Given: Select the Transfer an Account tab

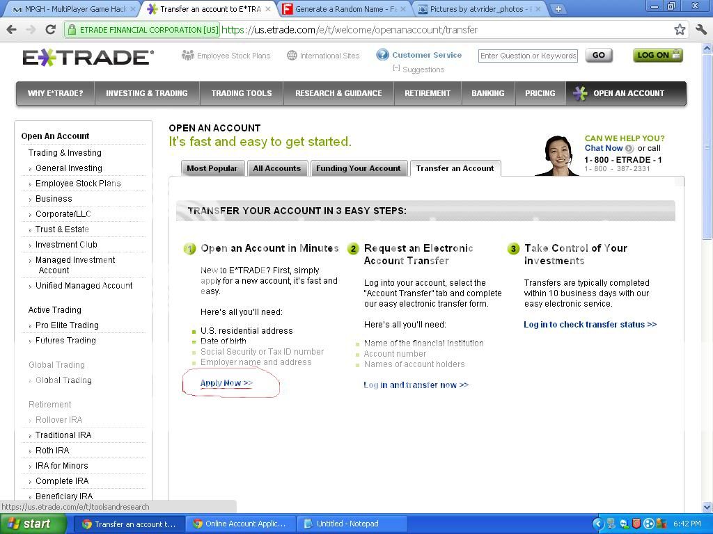Looking at the screenshot, I should pyautogui.click(x=455, y=168).
